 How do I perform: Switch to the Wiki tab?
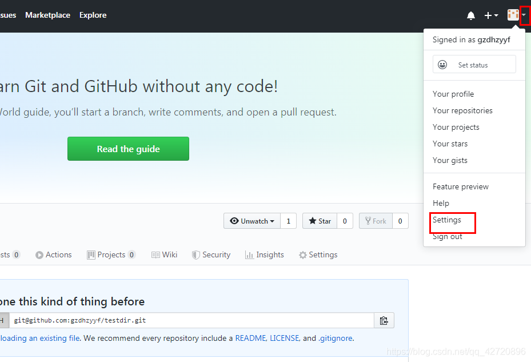tap(164, 254)
